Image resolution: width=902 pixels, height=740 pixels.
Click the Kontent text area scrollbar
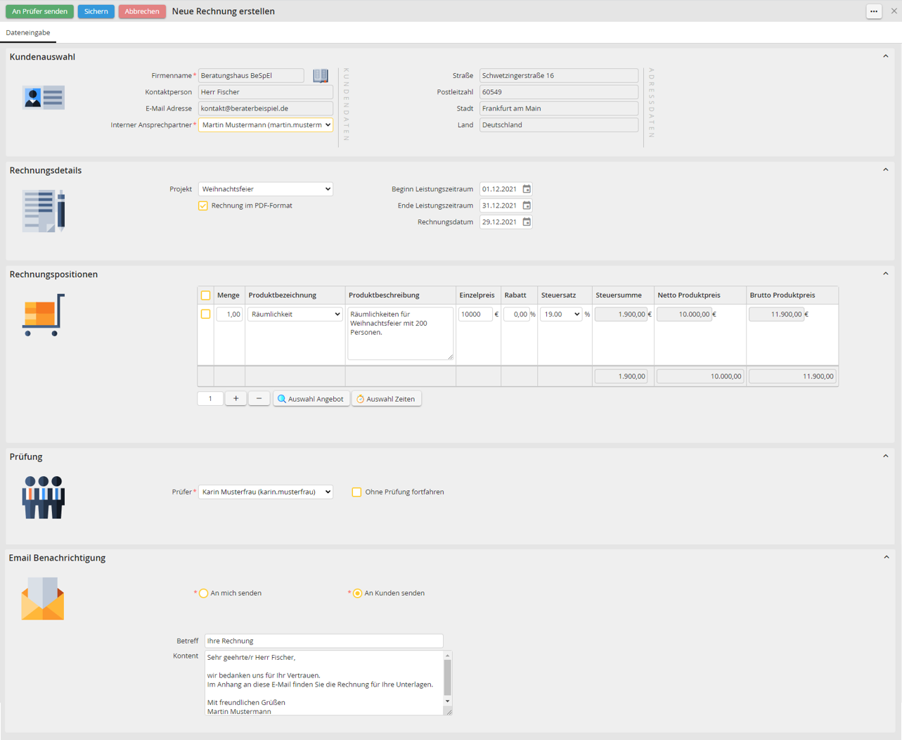[x=447, y=678]
